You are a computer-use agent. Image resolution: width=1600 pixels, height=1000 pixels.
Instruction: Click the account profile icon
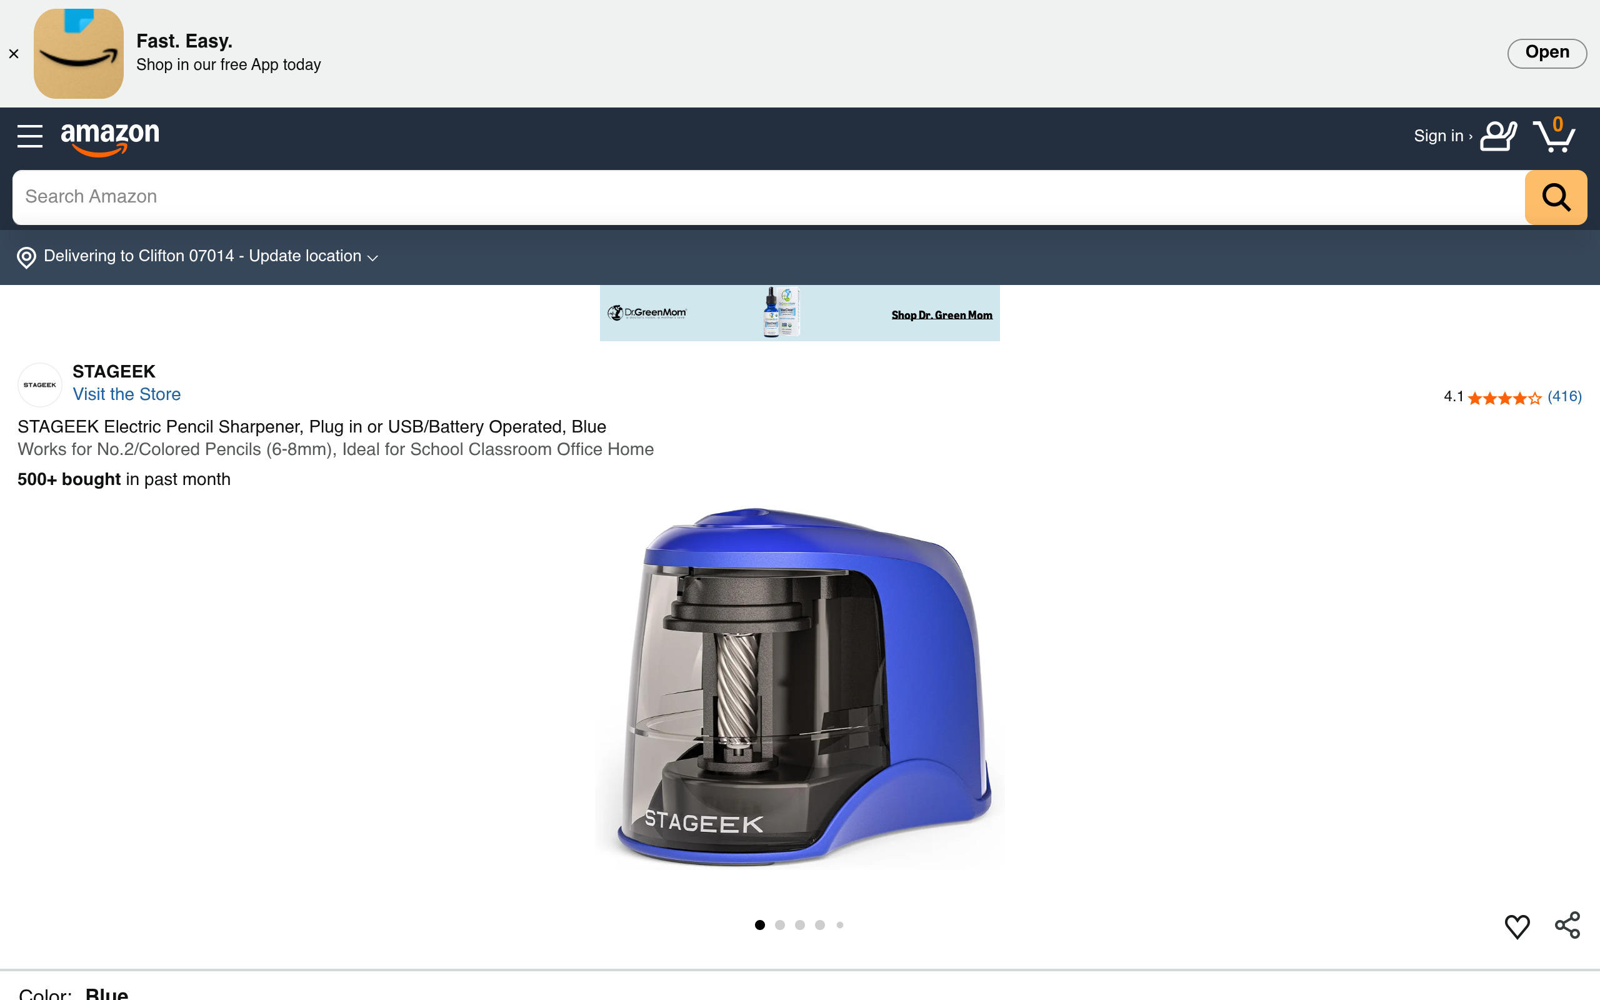[x=1498, y=136]
